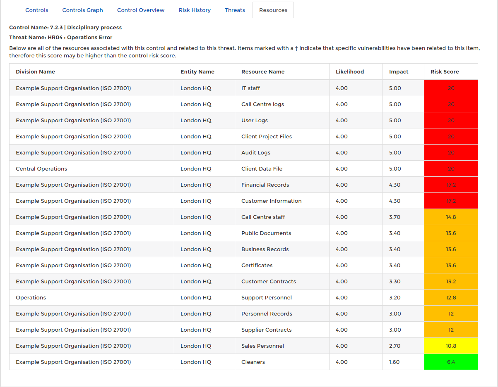Viewport: 498px width, 387px height.
Task: Go to the Threats tab
Action: click(x=235, y=10)
